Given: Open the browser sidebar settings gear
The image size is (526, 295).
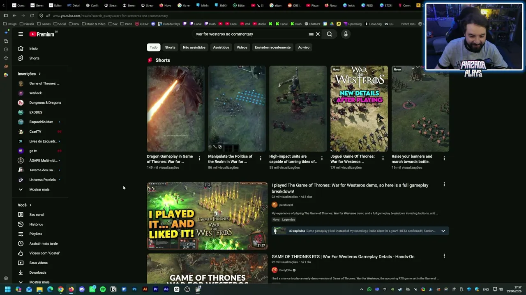Looking at the screenshot, I should pyautogui.click(x=6, y=278).
